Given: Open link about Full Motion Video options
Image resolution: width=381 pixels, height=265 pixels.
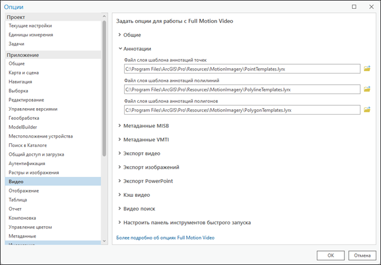Looking at the screenshot, I should point(165,238).
